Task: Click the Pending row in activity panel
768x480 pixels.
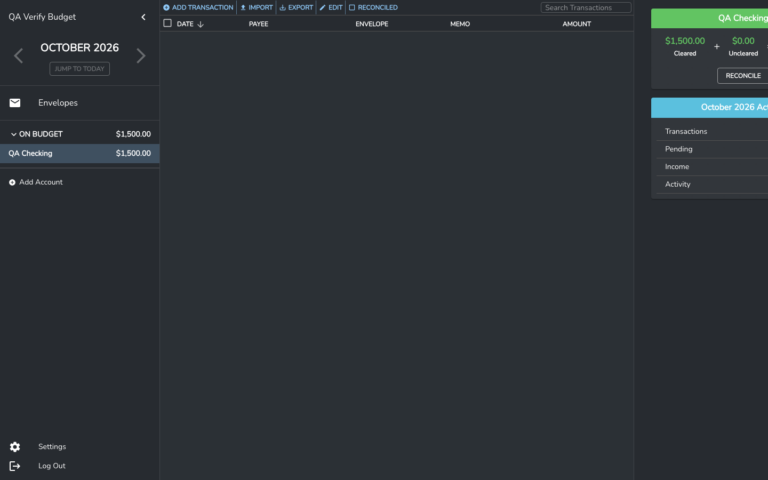Action: [712, 149]
